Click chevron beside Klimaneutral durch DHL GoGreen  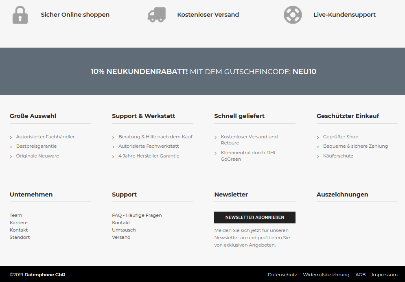click(x=215, y=153)
